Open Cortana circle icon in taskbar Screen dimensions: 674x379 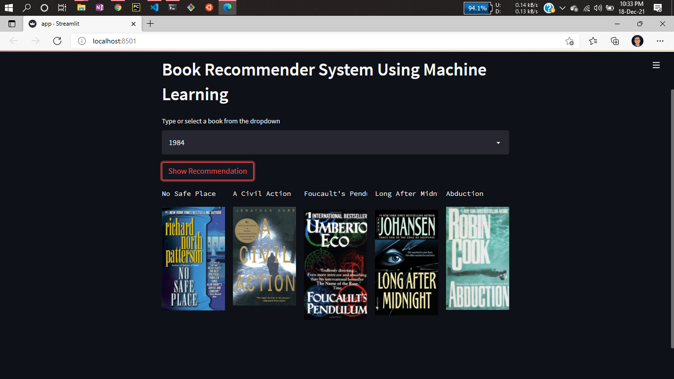[x=44, y=8]
